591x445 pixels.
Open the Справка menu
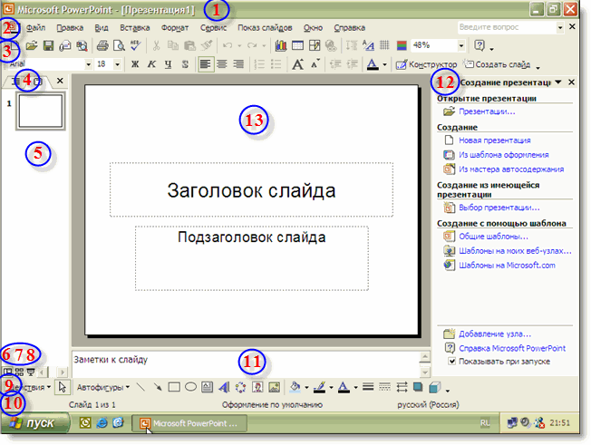click(349, 27)
